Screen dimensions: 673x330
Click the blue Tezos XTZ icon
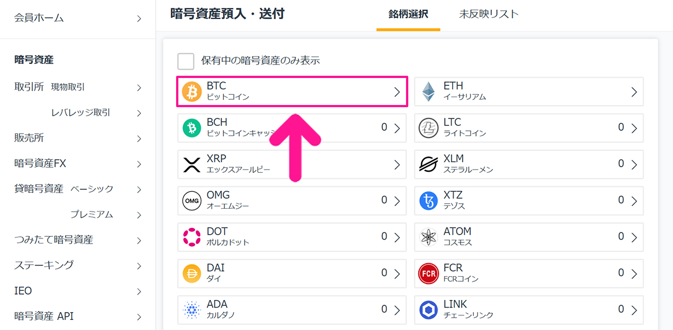tap(428, 201)
